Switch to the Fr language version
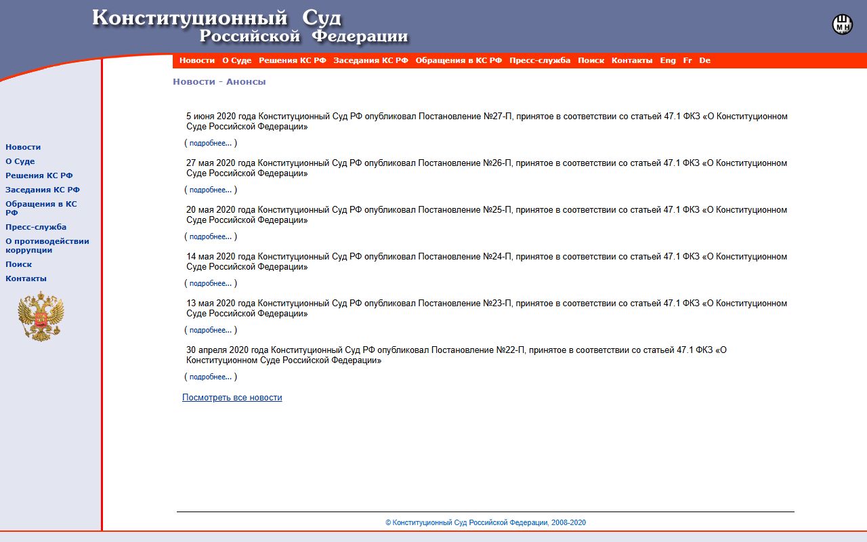This screenshot has width=867, height=542. (x=688, y=60)
